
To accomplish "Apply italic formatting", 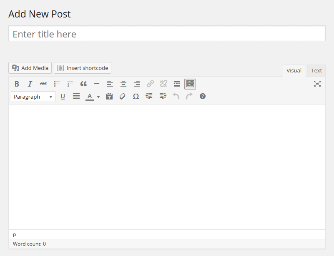I will coord(30,84).
